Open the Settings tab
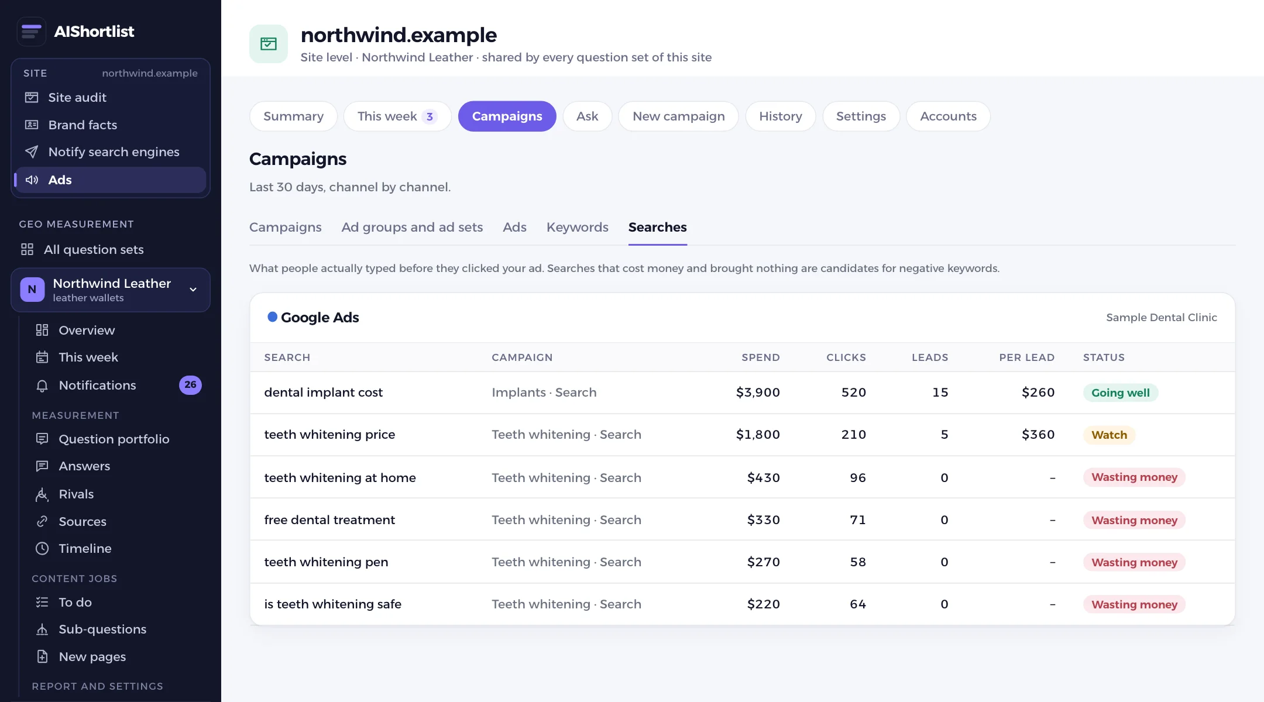Viewport: 1264px width, 702px height. point(861,116)
